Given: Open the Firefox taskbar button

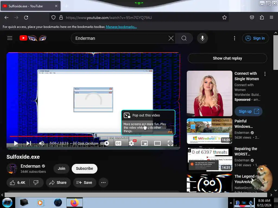Looking at the screenshot, I should click(75, 203).
